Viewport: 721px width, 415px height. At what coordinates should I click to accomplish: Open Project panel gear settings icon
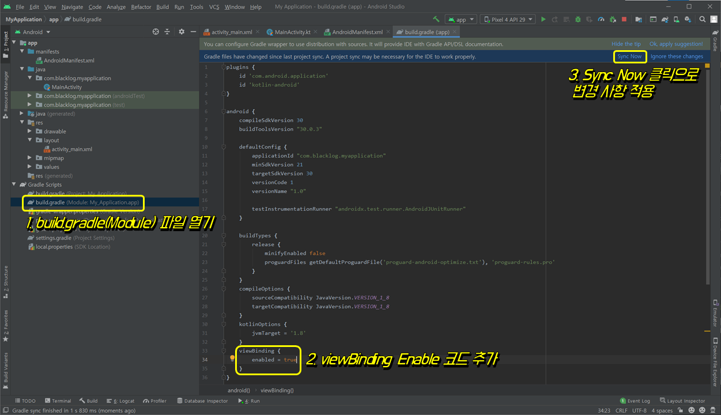pos(182,32)
